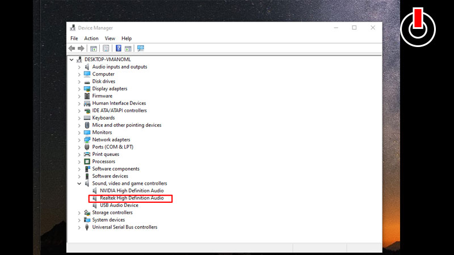Click the Ports (COM & LPT) icon
This screenshot has width=454, height=255.
87,147
